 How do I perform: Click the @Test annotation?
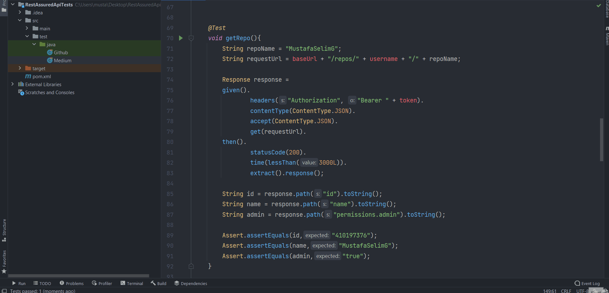pyautogui.click(x=217, y=28)
